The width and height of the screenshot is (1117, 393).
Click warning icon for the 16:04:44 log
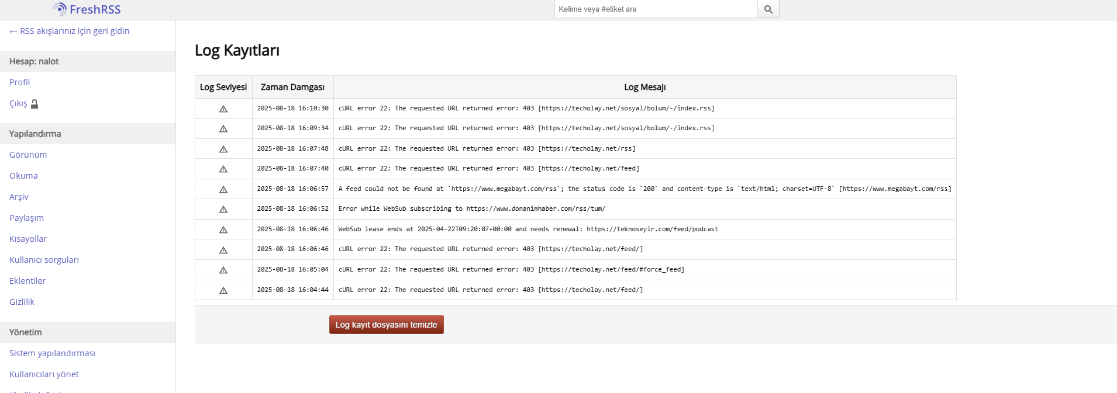coord(223,290)
